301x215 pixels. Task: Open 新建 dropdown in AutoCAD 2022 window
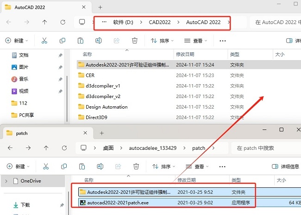point(17,41)
